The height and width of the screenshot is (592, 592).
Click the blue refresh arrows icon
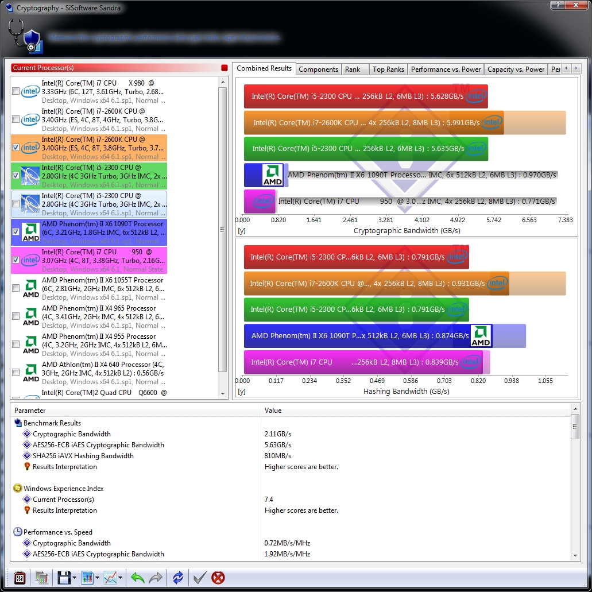tap(178, 577)
